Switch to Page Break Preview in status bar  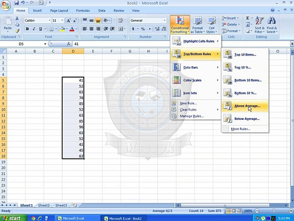coord(239,211)
